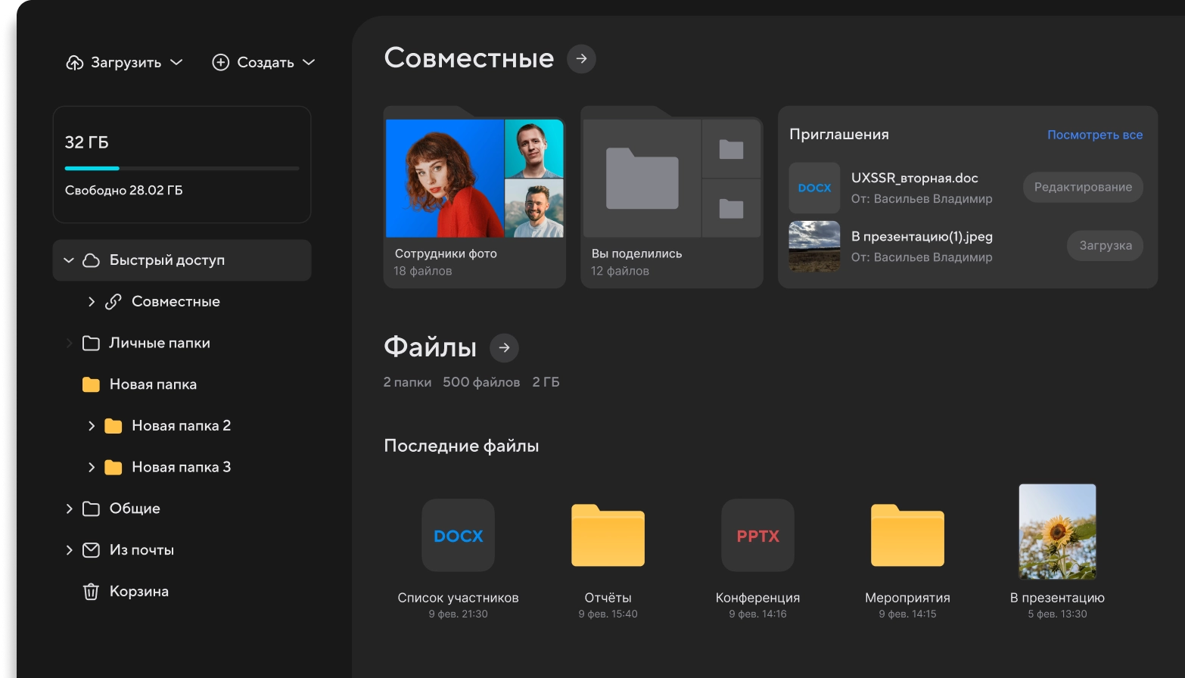Expand the Новая папка 2 tree item

click(92, 426)
